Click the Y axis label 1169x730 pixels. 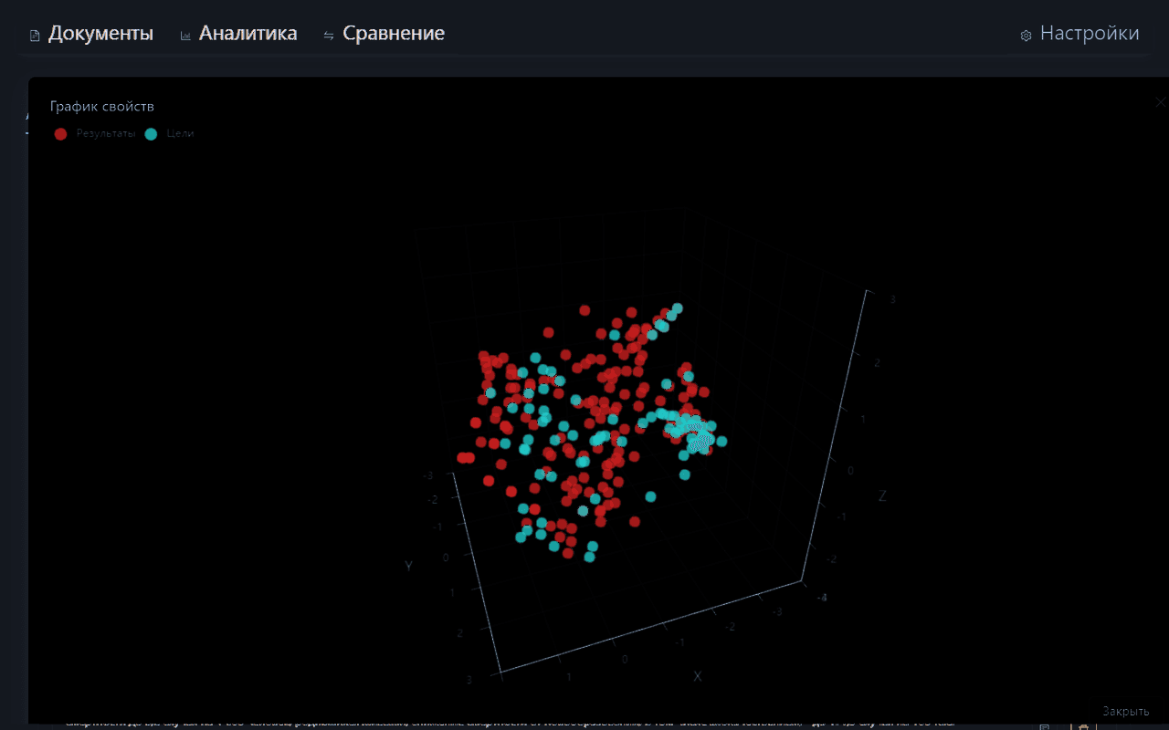(409, 566)
